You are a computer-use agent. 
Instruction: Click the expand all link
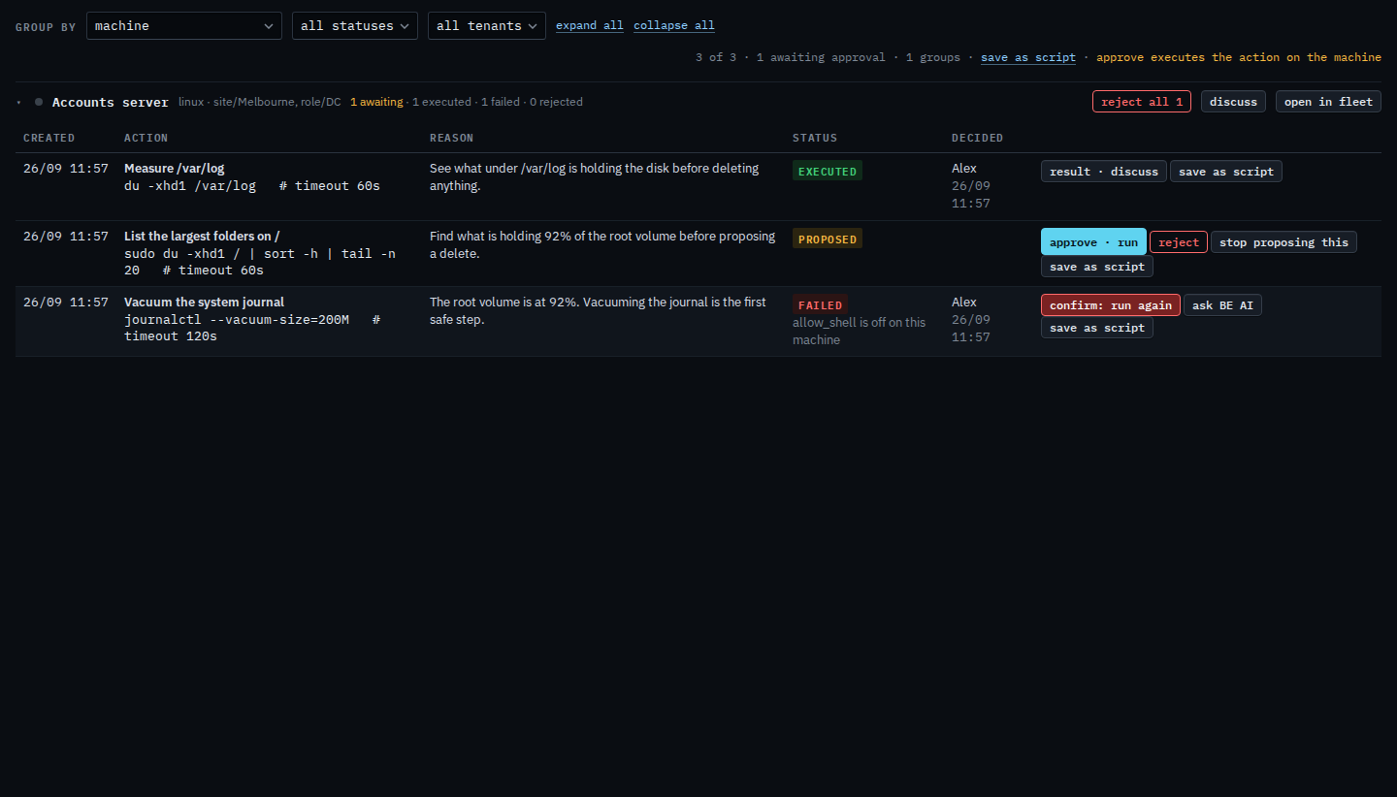coord(590,26)
